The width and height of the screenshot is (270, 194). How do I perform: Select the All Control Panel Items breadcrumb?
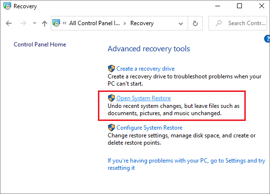point(95,23)
